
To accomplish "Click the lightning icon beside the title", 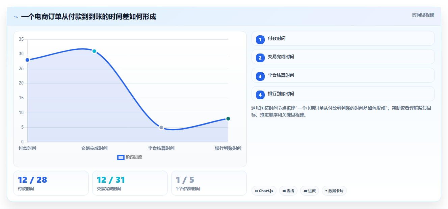I will [x=16, y=17].
